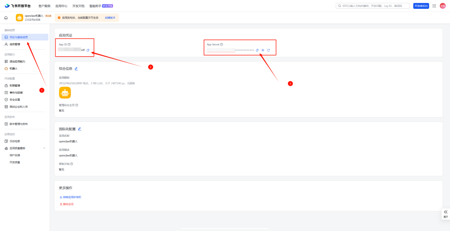Reveal App Secret with the eye icon

[x=263, y=50]
